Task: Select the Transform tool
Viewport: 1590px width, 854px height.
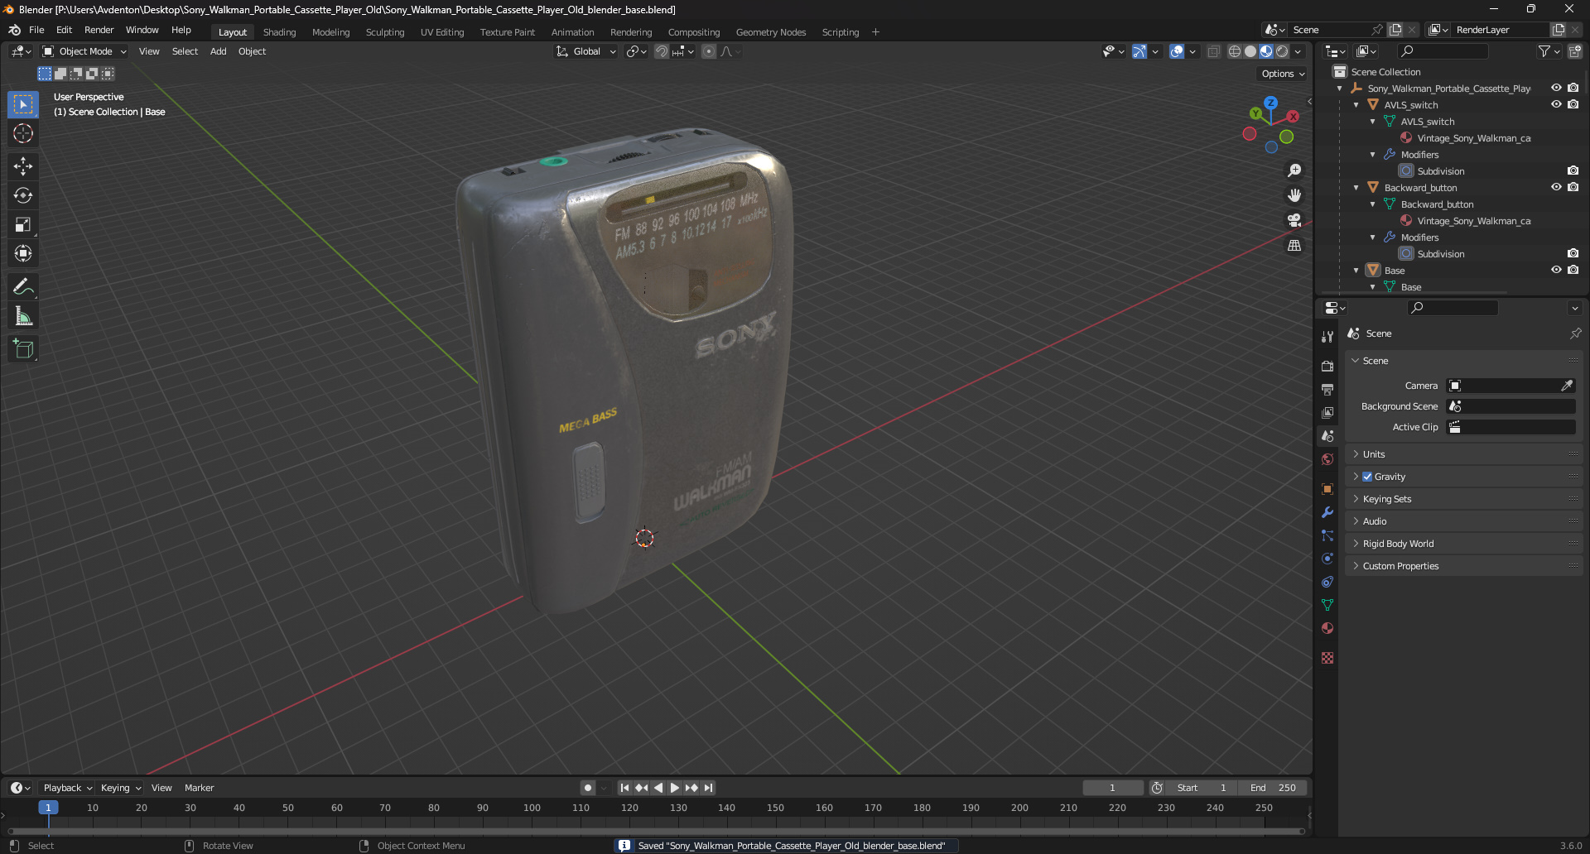Action: [x=23, y=253]
